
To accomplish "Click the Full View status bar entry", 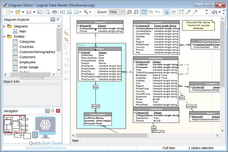I will tap(169, 148).
